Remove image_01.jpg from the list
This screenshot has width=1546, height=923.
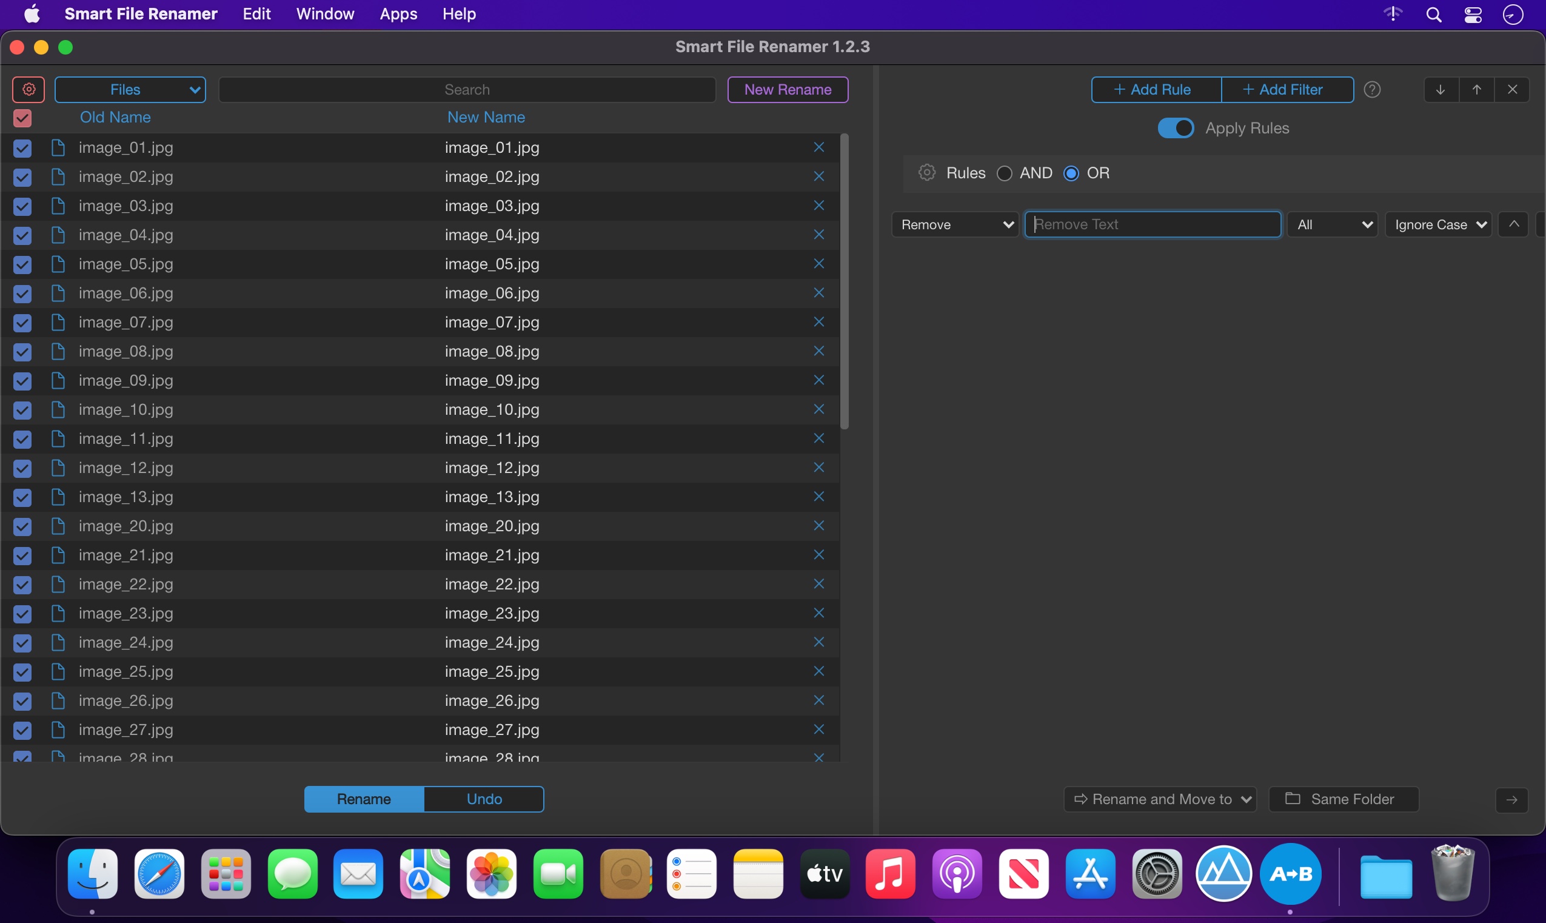[x=818, y=147]
